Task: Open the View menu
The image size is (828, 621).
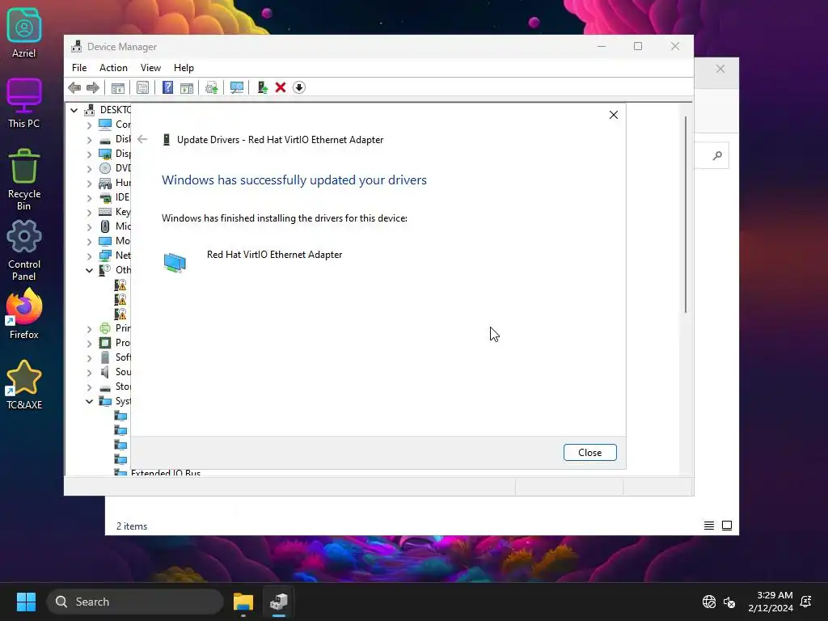Action: 150,68
